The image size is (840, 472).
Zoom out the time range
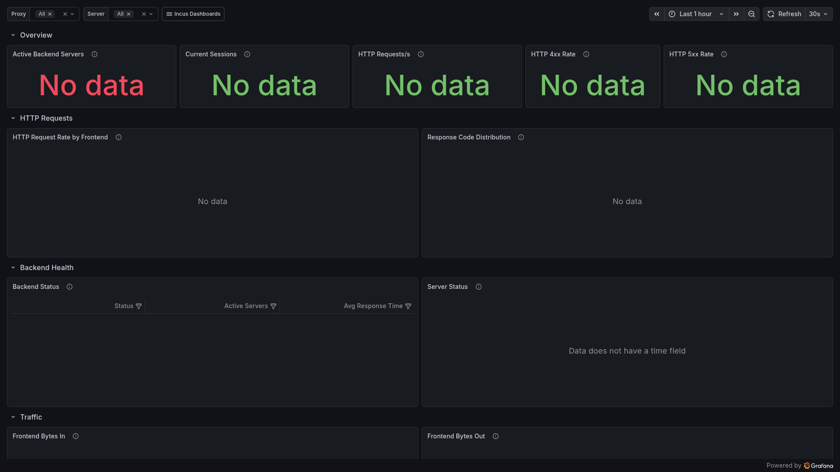point(752,14)
